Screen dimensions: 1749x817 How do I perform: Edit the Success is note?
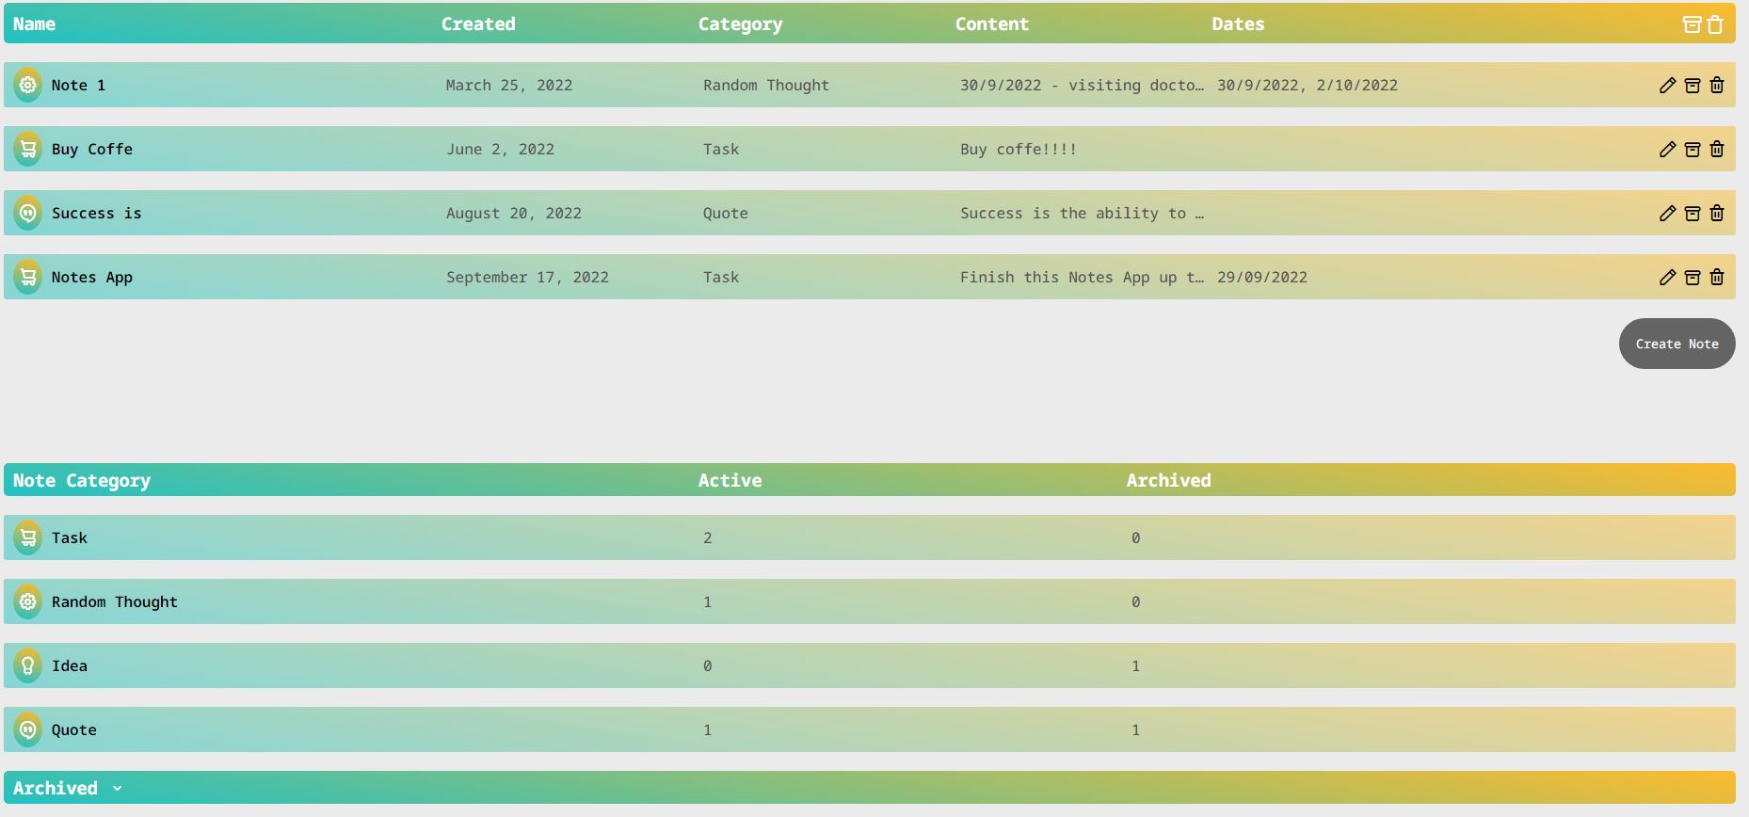(1667, 214)
